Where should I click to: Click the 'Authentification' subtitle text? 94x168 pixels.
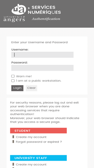point(46,19)
